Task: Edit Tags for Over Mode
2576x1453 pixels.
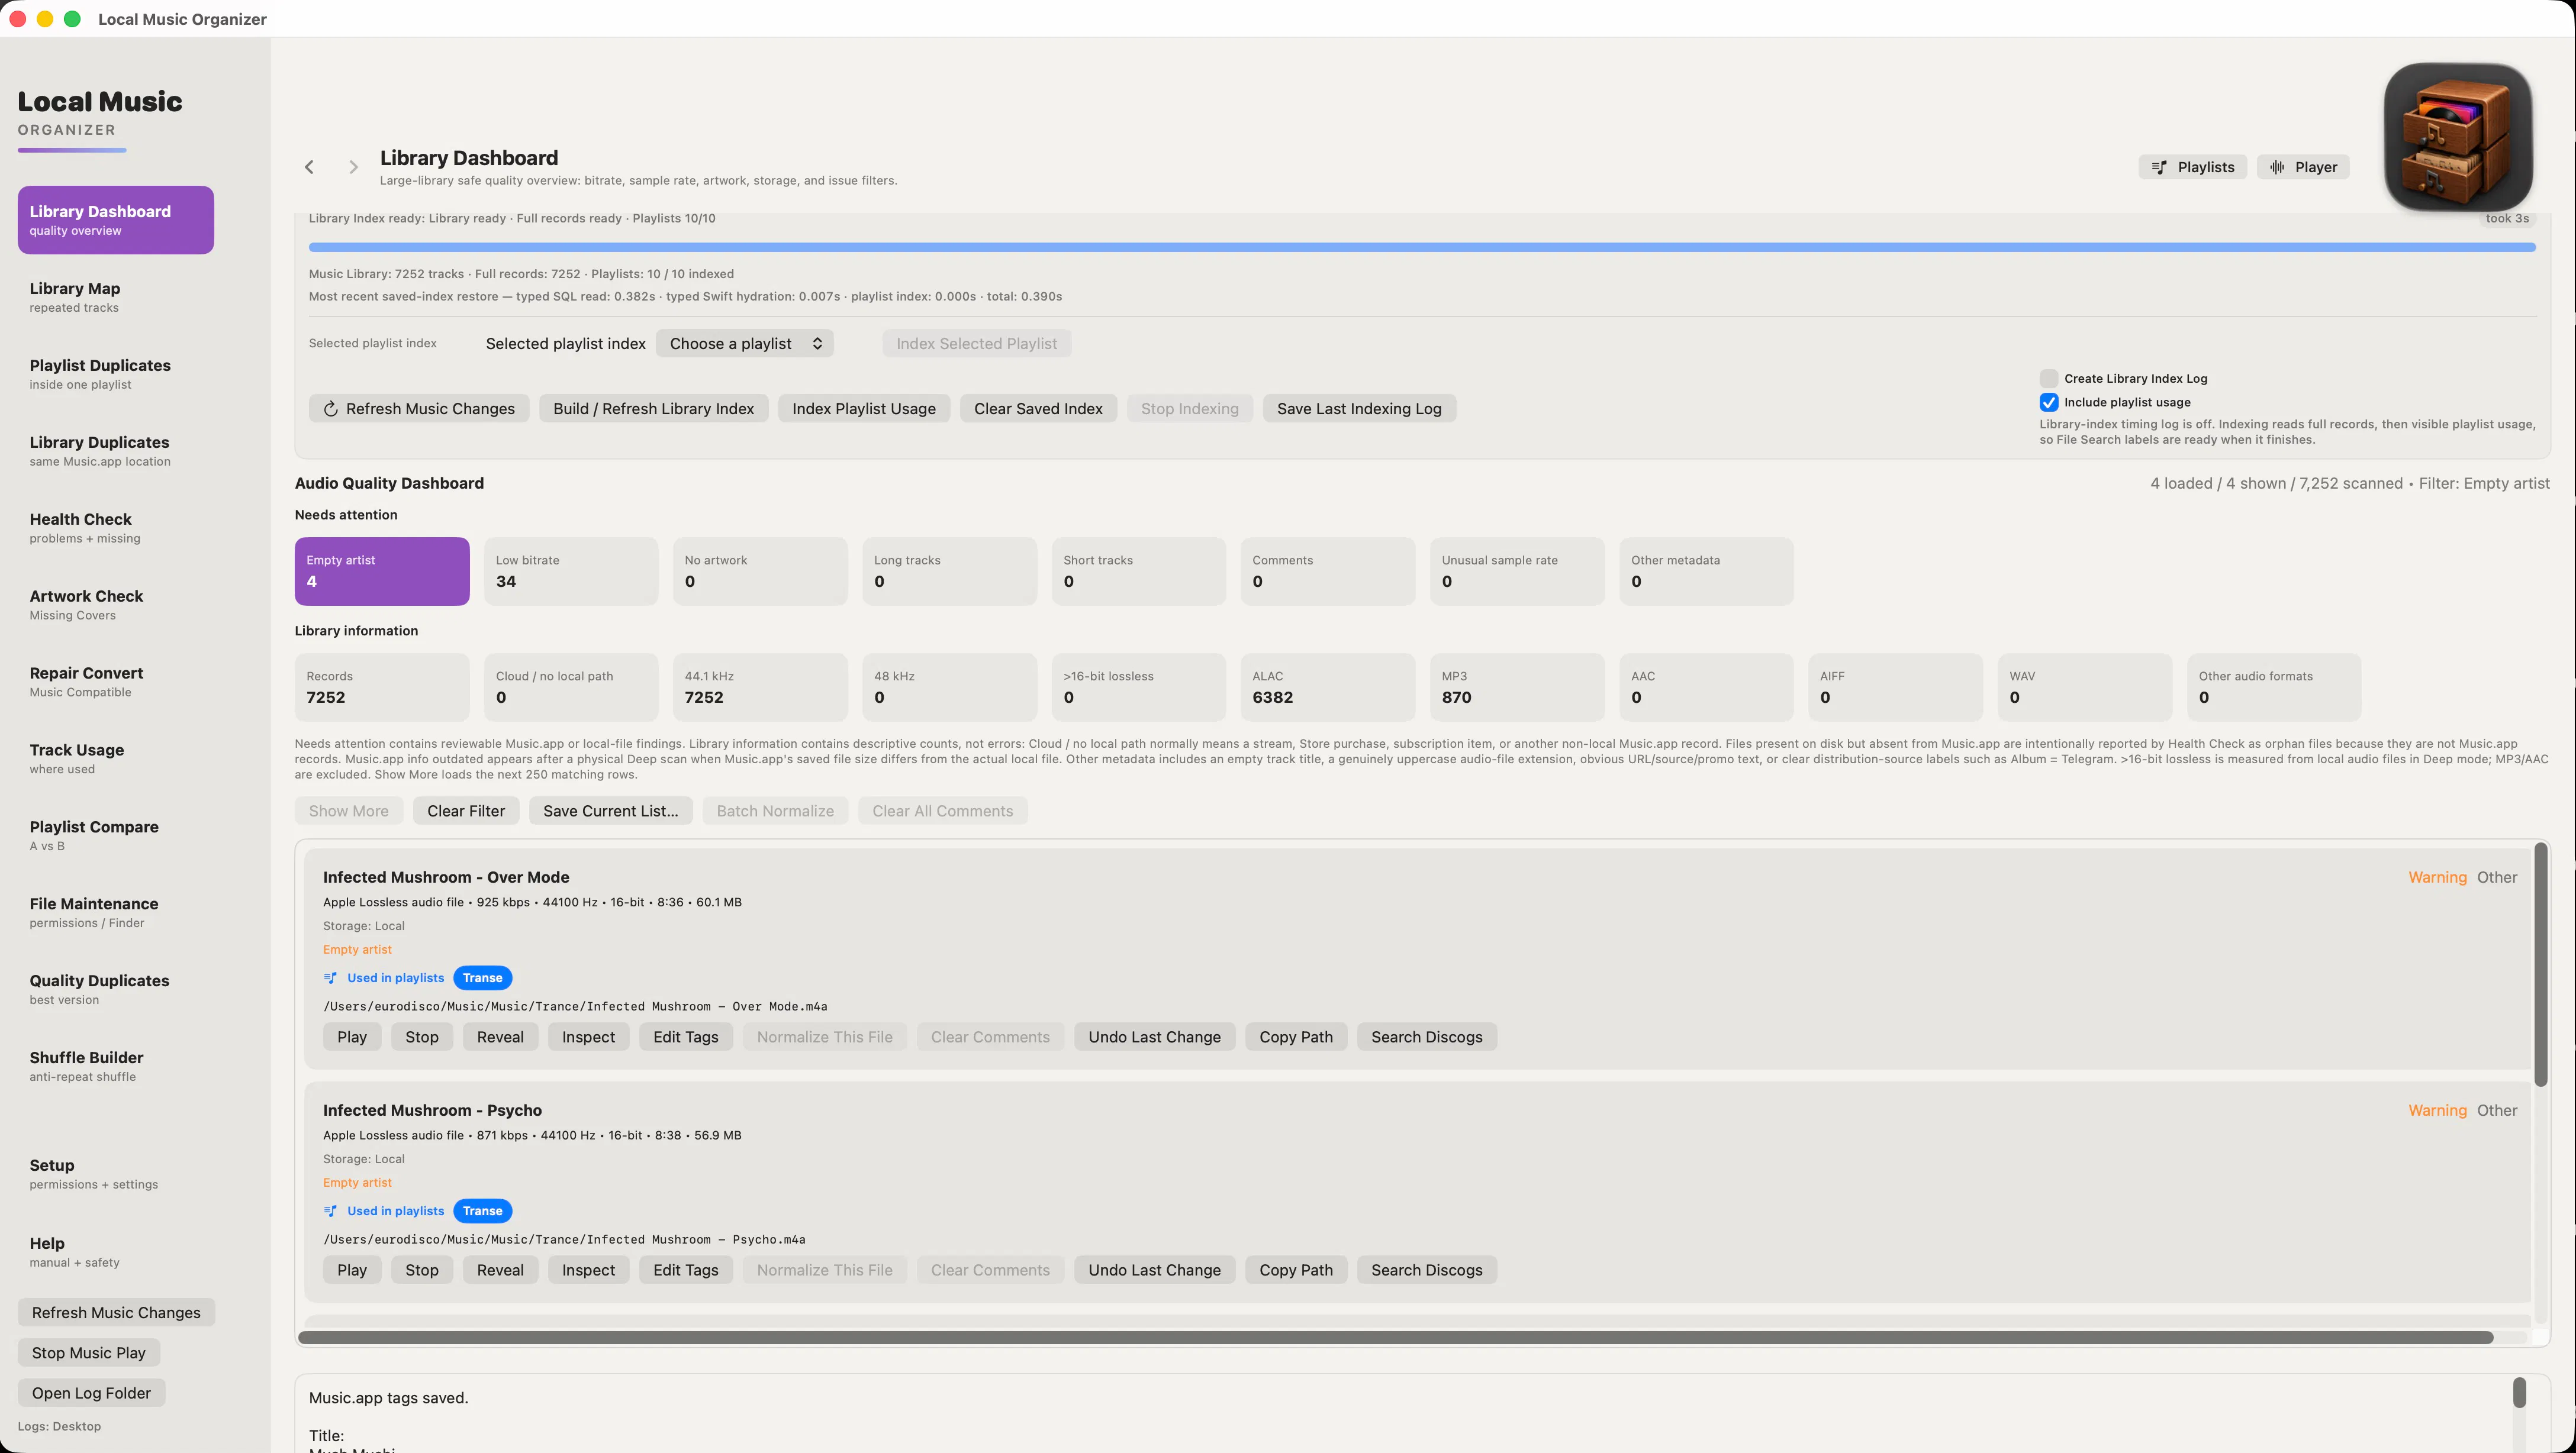Action: coord(686,1037)
